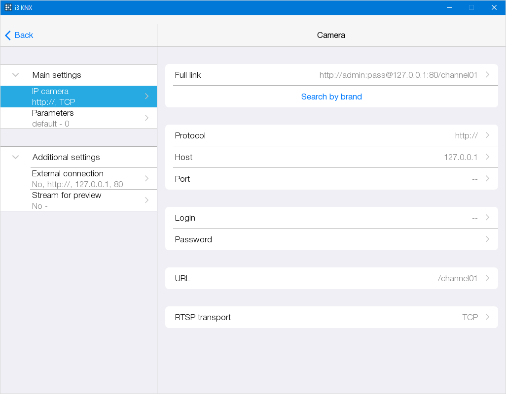This screenshot has height=394, width=506.
Task: Collapse the Additional settings section
Action: 16,157
